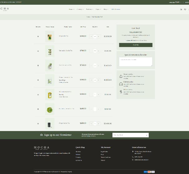Decrease quantity of the $700.00 tea item
Viewport: 189px width, 174px height.
tap(91, 51)
